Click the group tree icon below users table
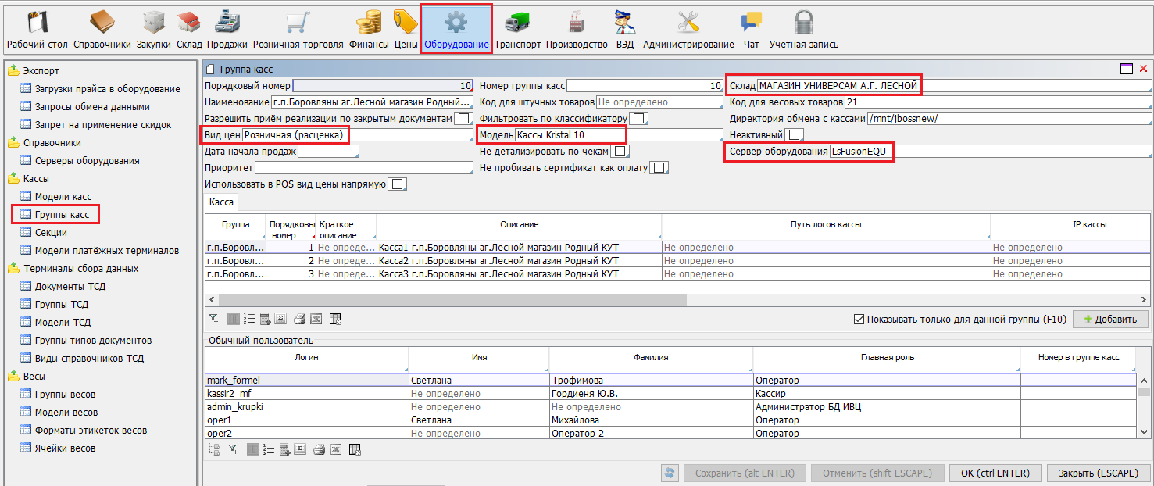This screenshot has width=1154, height=486. [214, 449]
